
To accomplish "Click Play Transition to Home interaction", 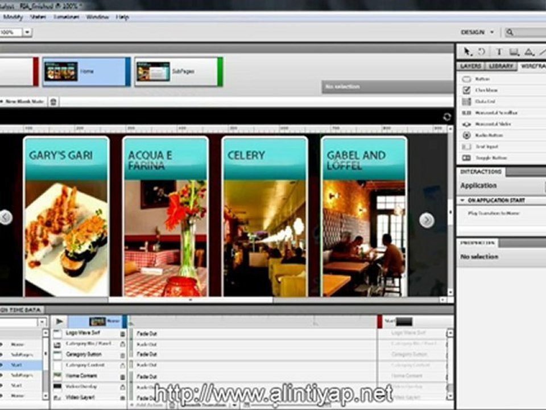I will 494,213.
